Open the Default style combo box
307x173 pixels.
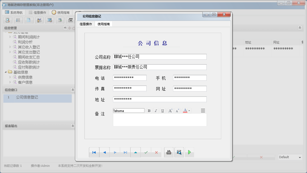point(290,157)
